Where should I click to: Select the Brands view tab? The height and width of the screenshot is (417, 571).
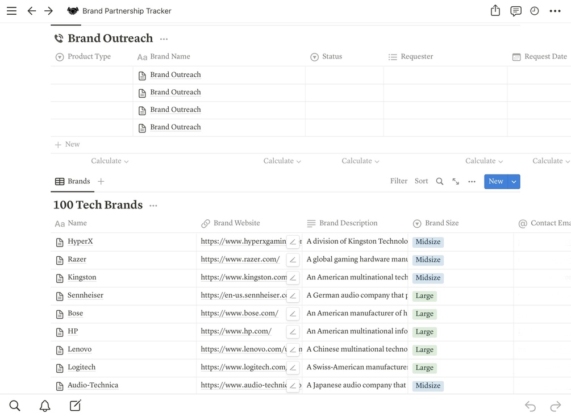click(x=72, y=181)
